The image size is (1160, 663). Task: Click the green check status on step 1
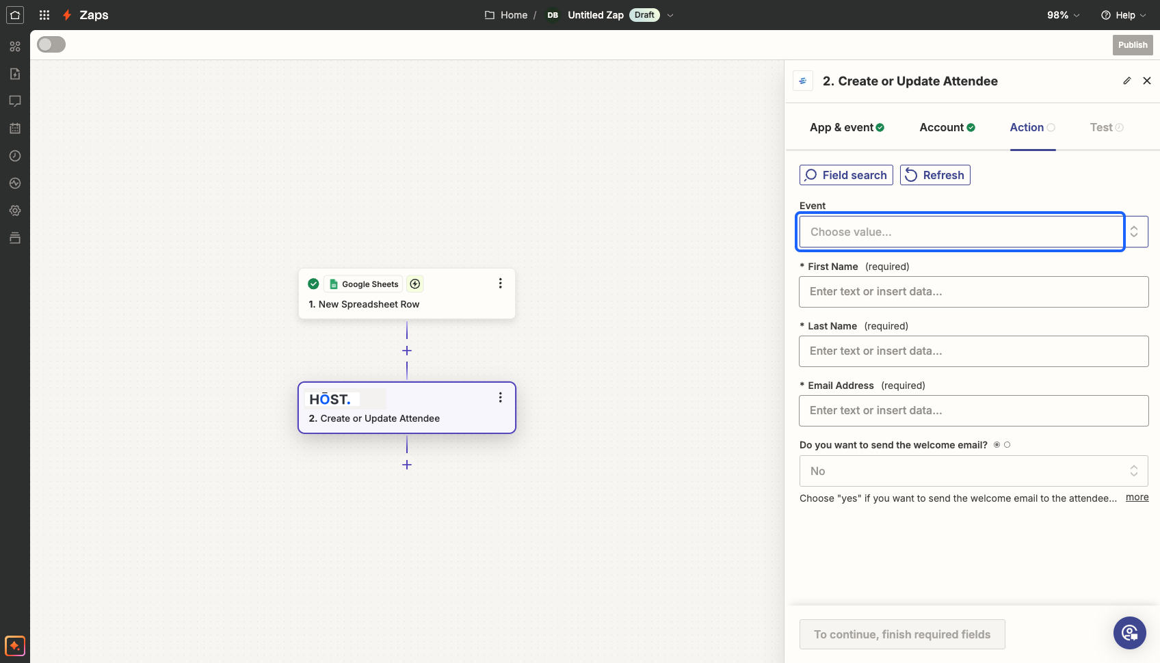[x=313, y=284]
